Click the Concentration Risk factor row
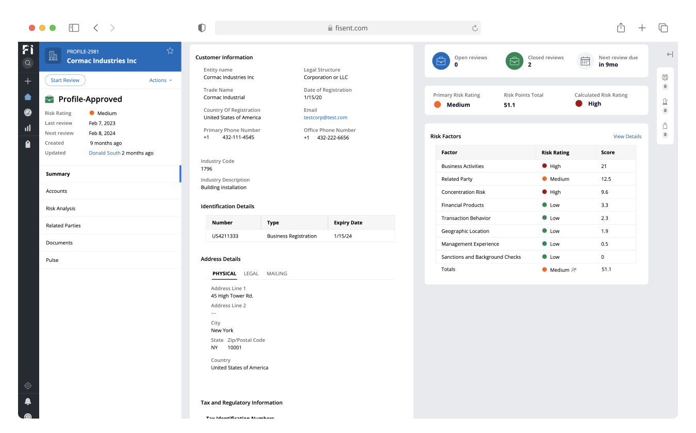Image resolution: width=696 pixels, height=433 pixels. (536, 192)
